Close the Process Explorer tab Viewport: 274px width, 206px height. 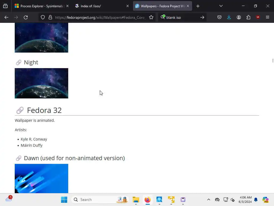click(x=67, y=6)
